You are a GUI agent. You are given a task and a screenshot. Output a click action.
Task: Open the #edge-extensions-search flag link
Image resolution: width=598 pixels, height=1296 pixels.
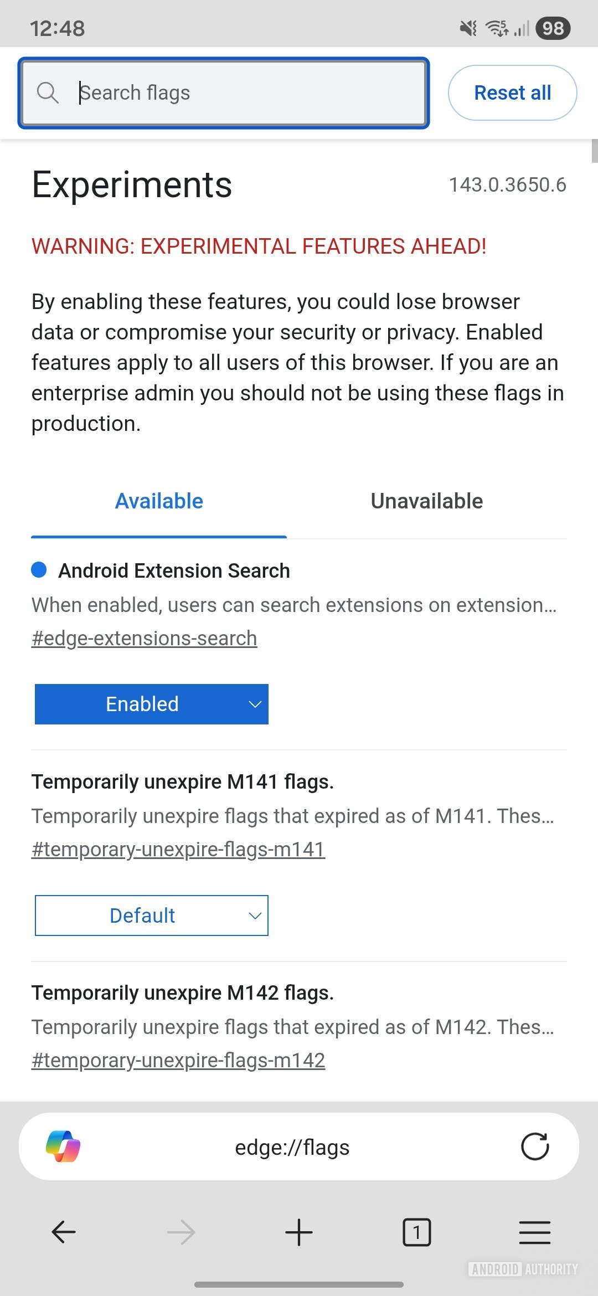pyautogui.click(x=144, y=637)
